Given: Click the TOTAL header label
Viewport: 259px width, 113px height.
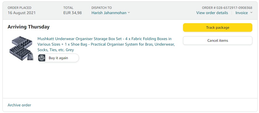Looking at the screenshot, I should coord(68,8).
